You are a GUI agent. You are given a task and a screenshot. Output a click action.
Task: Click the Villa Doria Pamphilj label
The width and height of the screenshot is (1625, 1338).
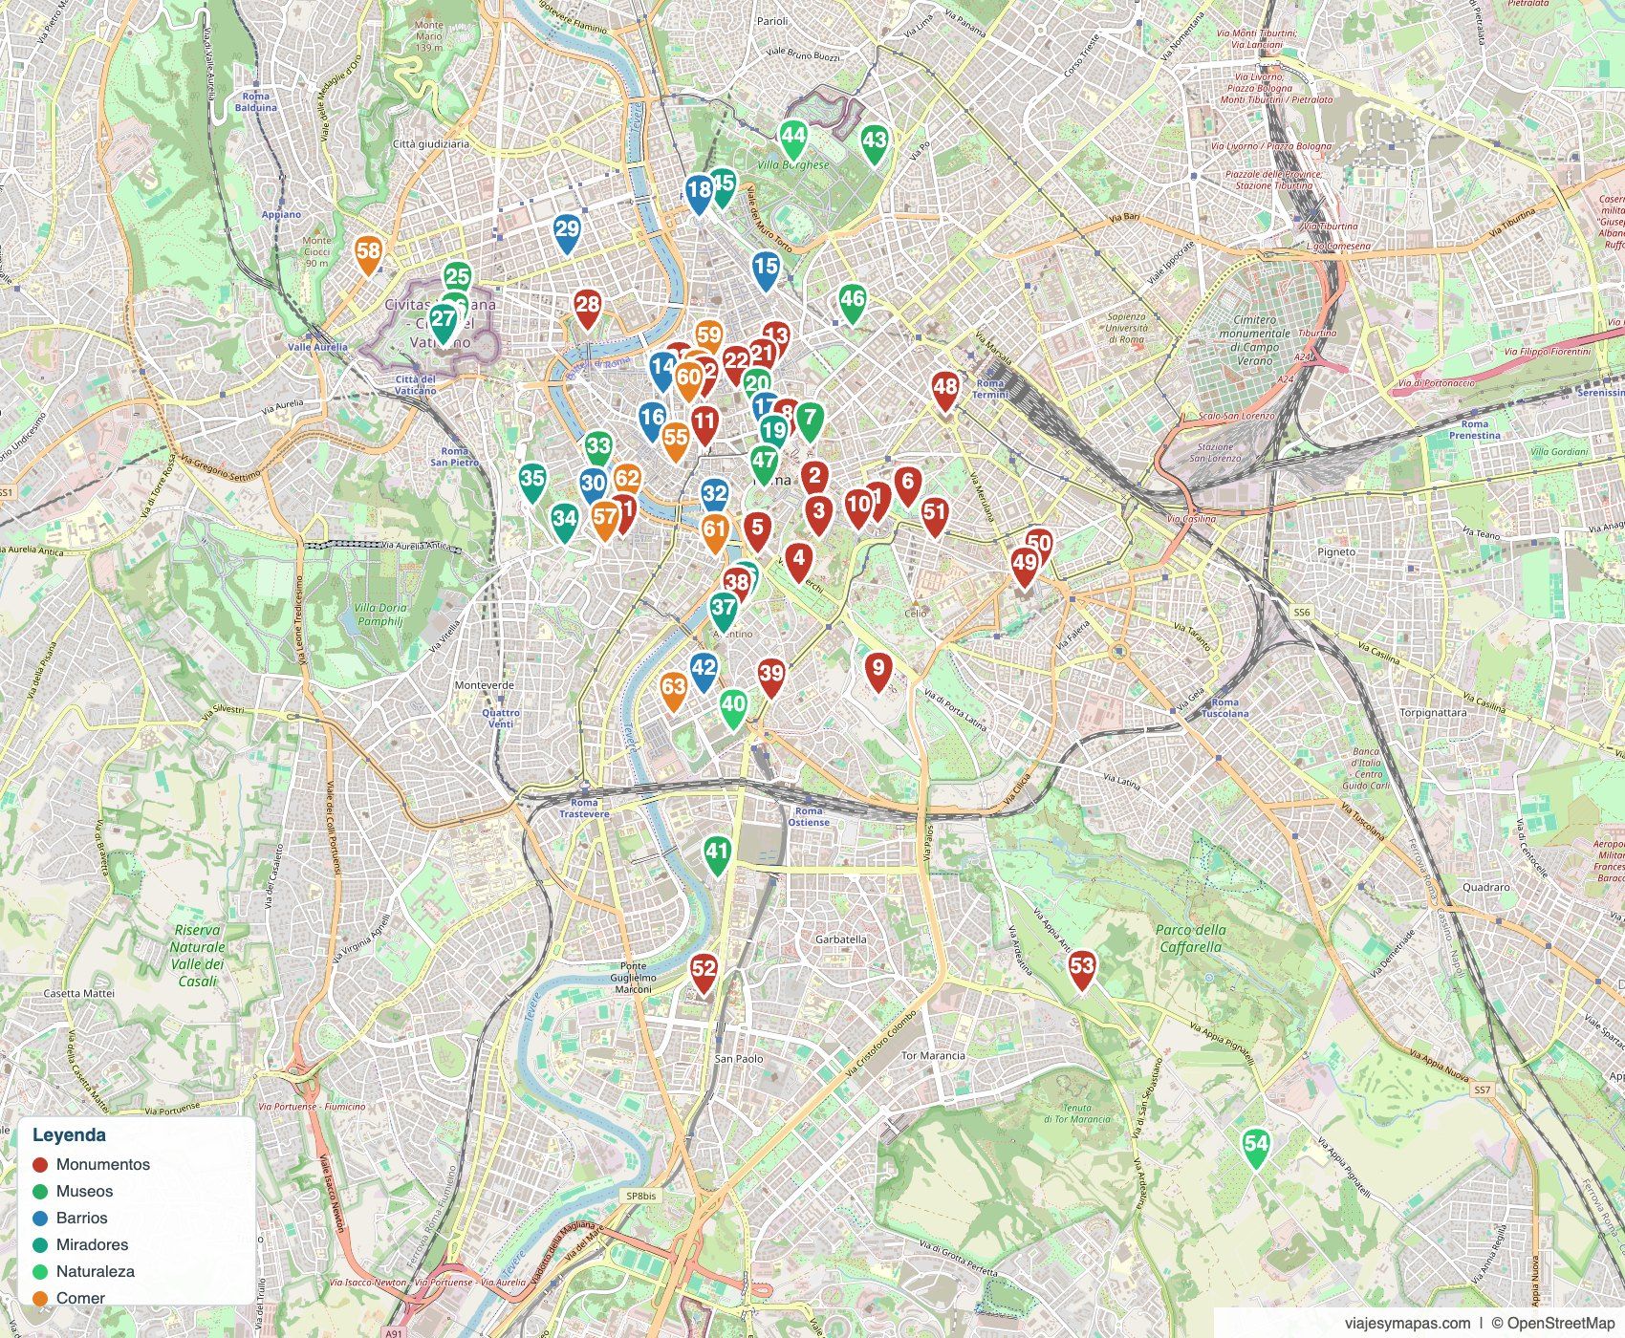(380, 615)
